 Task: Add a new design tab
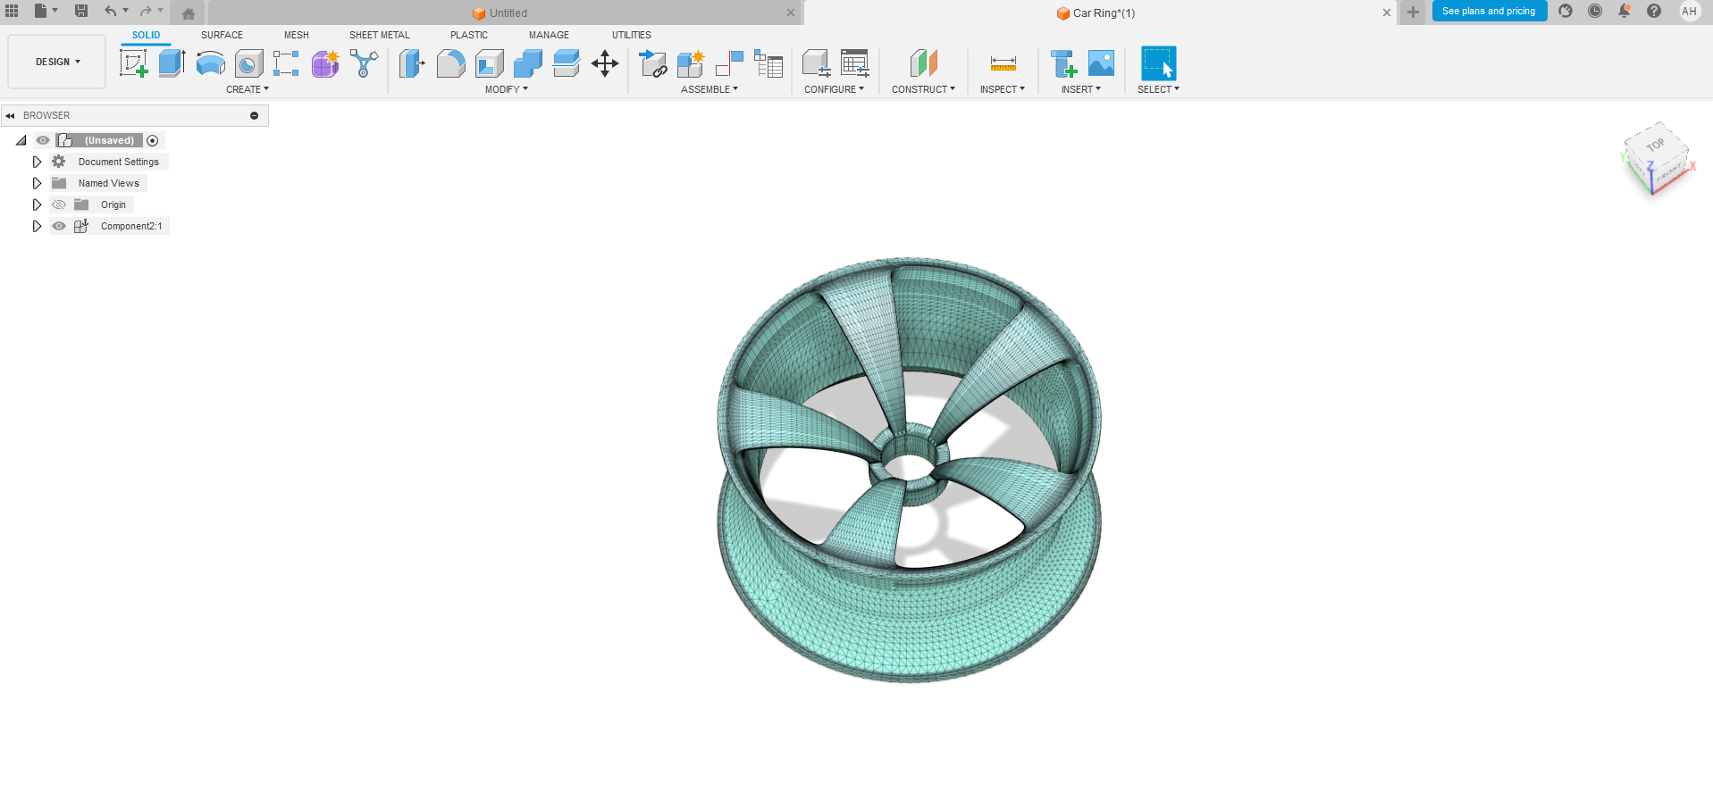(x=1413, y=13)
